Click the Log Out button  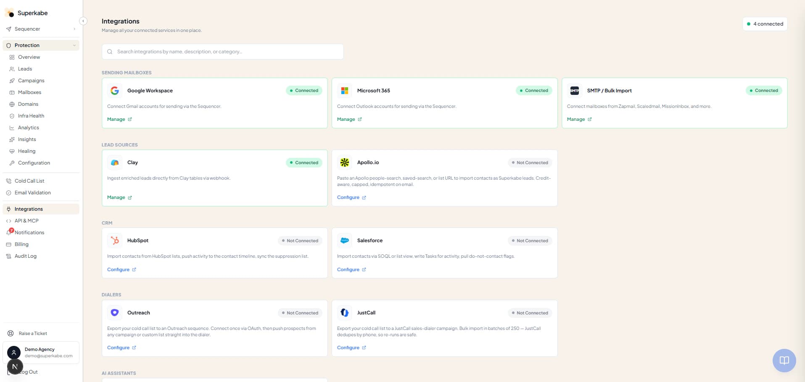pos(28,372)
